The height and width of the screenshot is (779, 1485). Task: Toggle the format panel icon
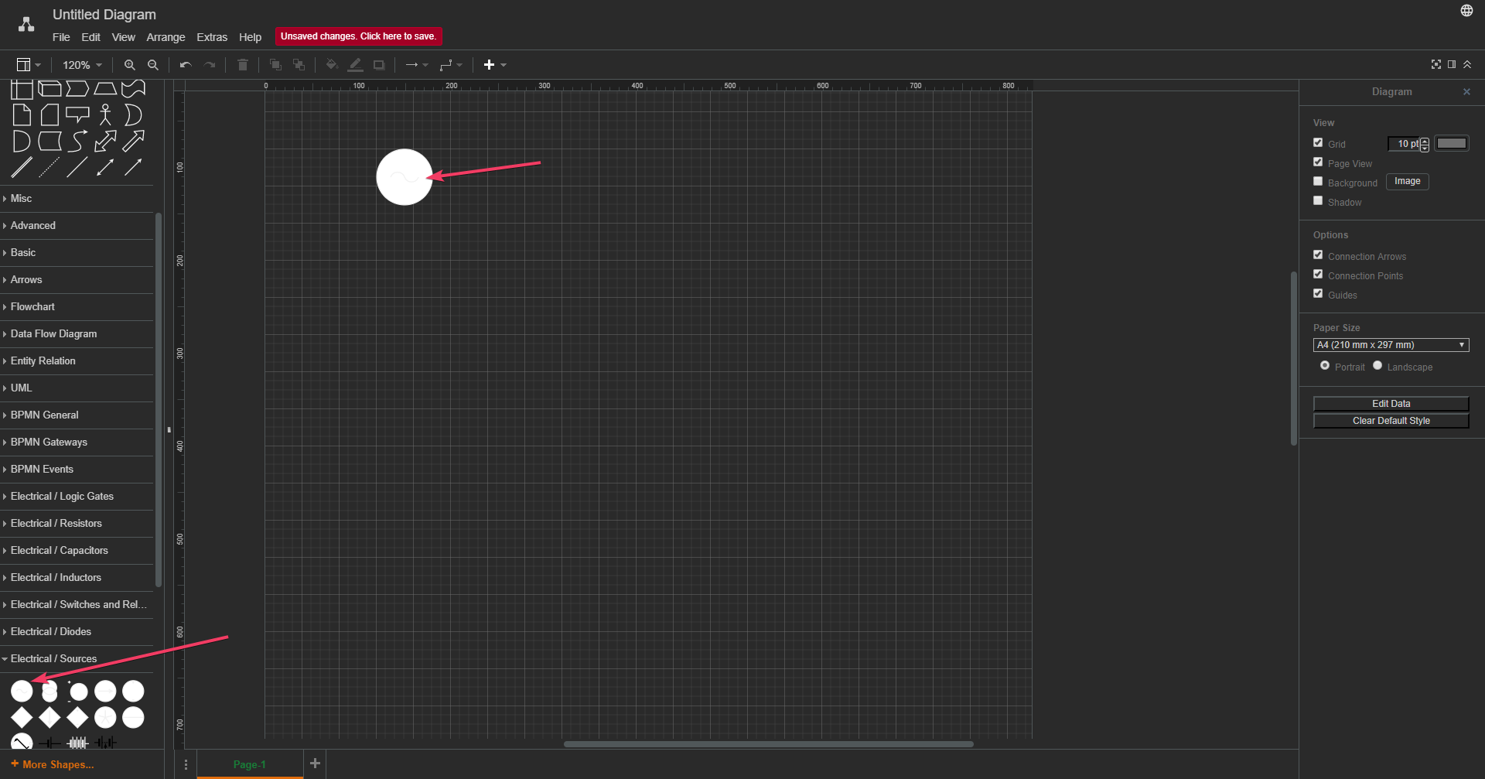[1452, 65]
